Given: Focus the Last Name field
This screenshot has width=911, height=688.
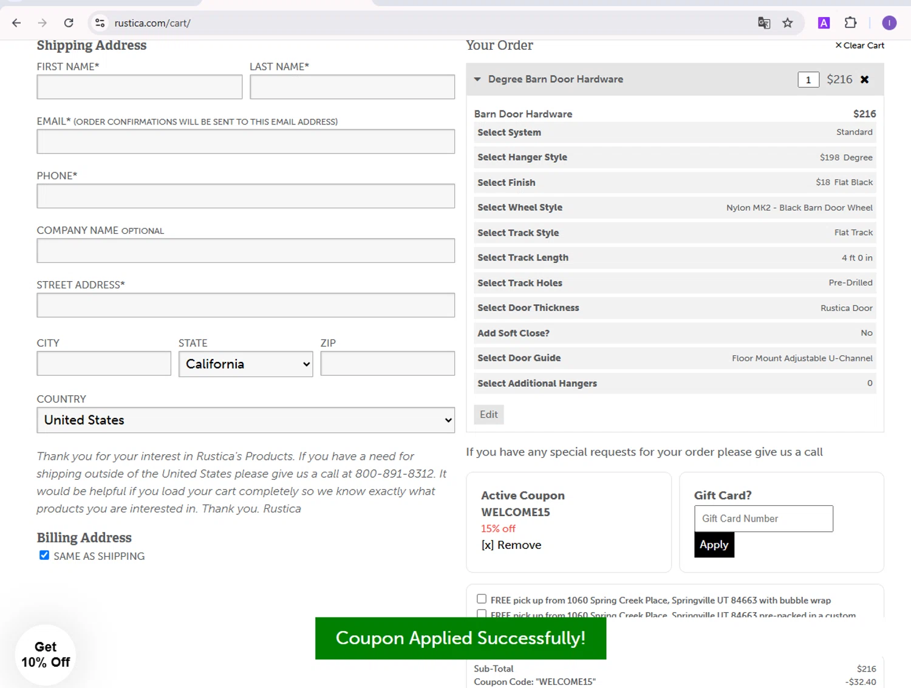Looking at the screenshot, I should click(x=352, y=87).
